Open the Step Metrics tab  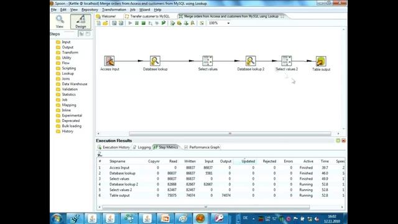[x=166, y=147]
